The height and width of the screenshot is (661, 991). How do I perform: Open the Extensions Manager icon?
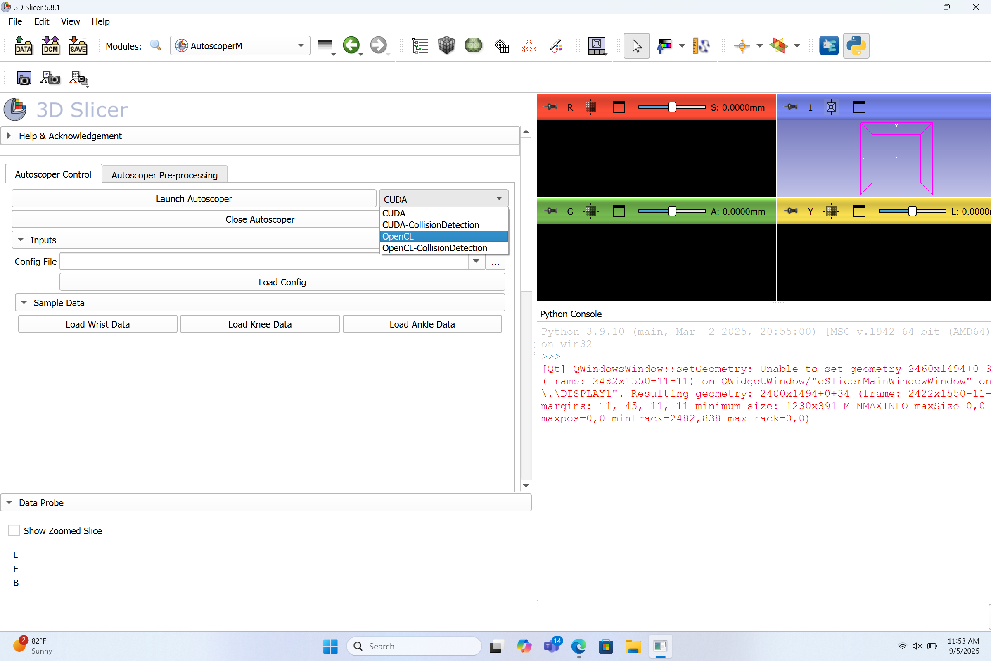click(828, 45)
